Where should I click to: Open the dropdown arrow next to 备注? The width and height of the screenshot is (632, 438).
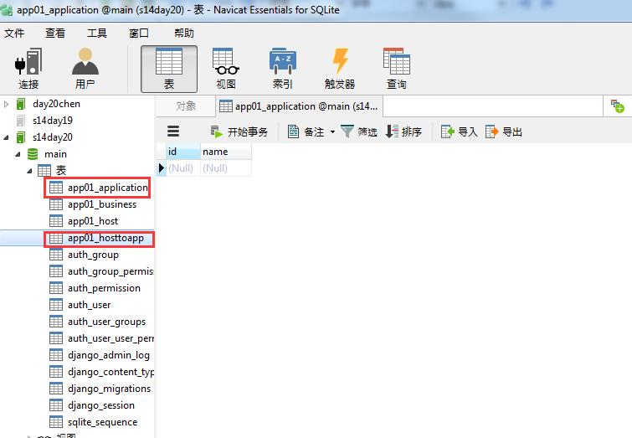click(x=332, y=131)
